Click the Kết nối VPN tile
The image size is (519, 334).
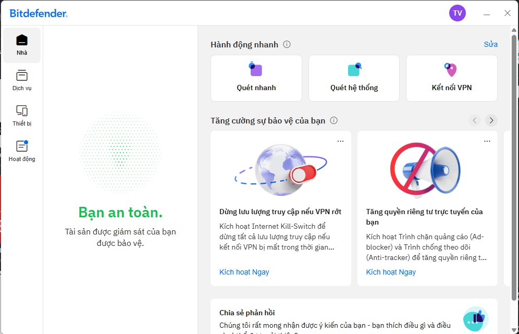[x=451, y=78]
